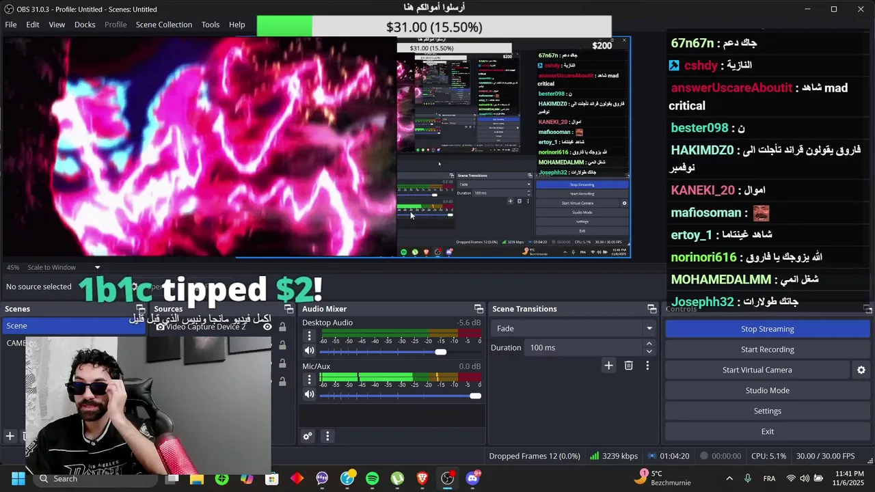Viewport: 875px width, 492px height.
Task: Remove transition using trash icon
Action: pyautogui.click(x=629, y=366)
